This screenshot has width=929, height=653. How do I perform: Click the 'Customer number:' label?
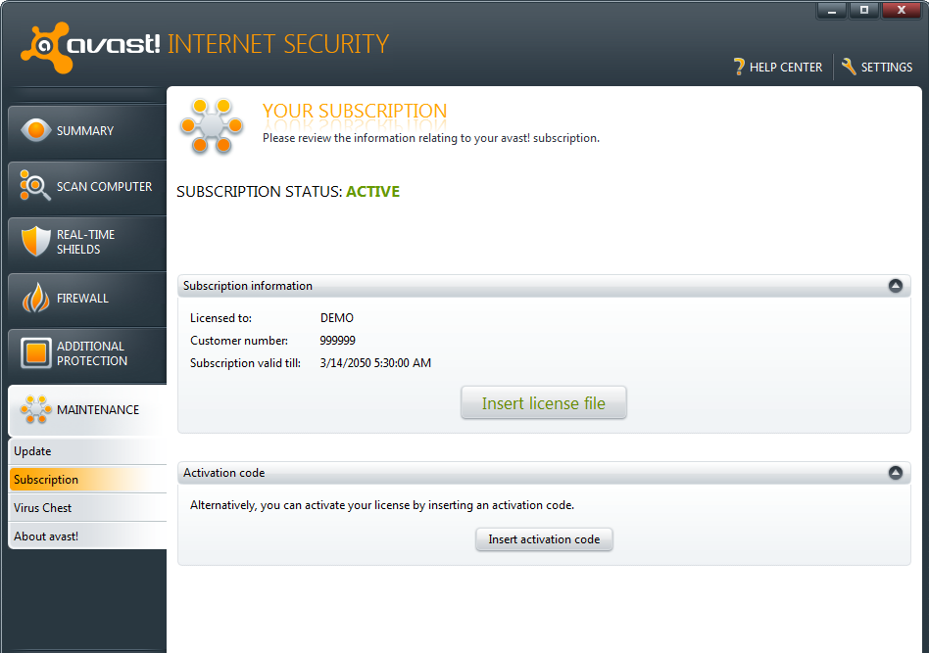coord(239,341)
